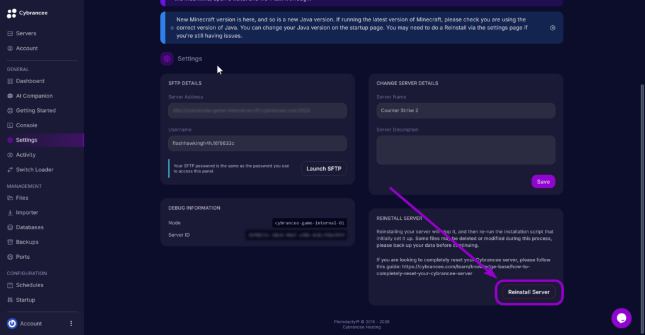This screenshot has height=335, width=645.
Task: Click the Getting Started icon
Action: (10, 111)
